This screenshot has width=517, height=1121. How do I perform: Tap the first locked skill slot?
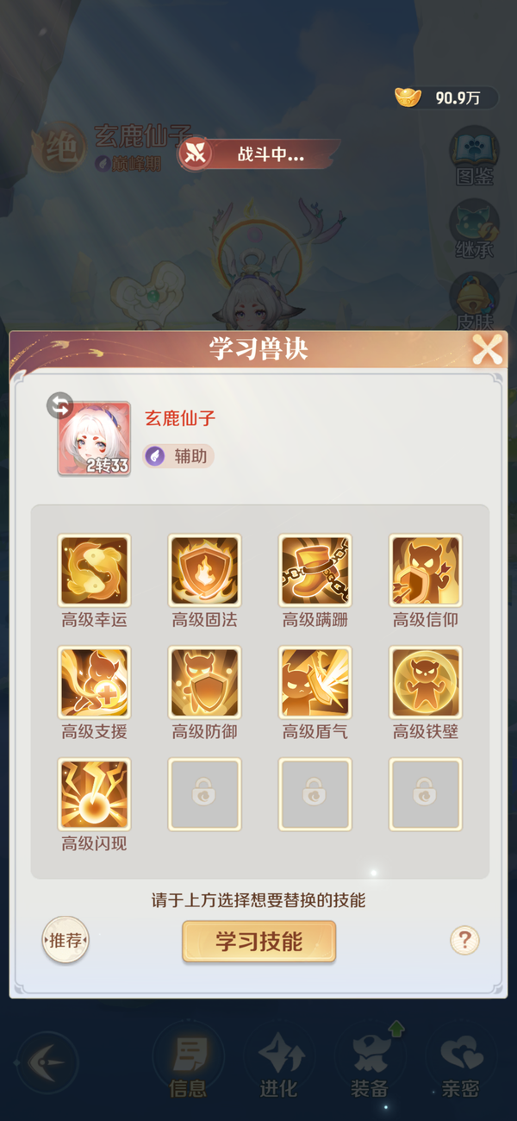click(204, 794)
